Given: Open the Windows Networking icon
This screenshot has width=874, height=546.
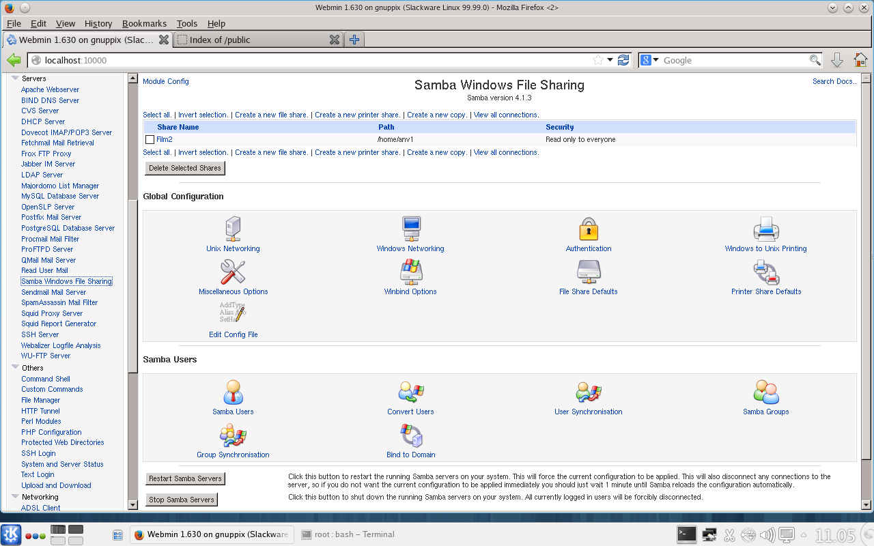Looking at the screenshot, I should [410, 229].
